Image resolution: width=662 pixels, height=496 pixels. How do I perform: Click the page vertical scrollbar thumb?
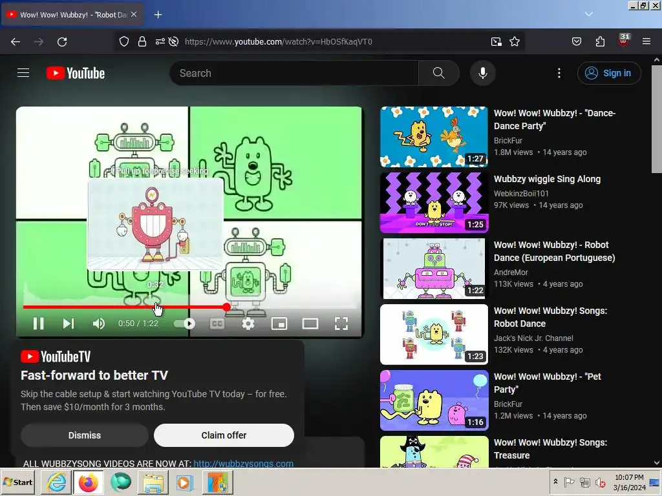657,119
